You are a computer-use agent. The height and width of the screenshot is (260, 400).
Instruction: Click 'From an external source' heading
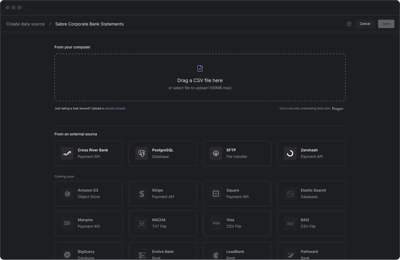(76, 134)
